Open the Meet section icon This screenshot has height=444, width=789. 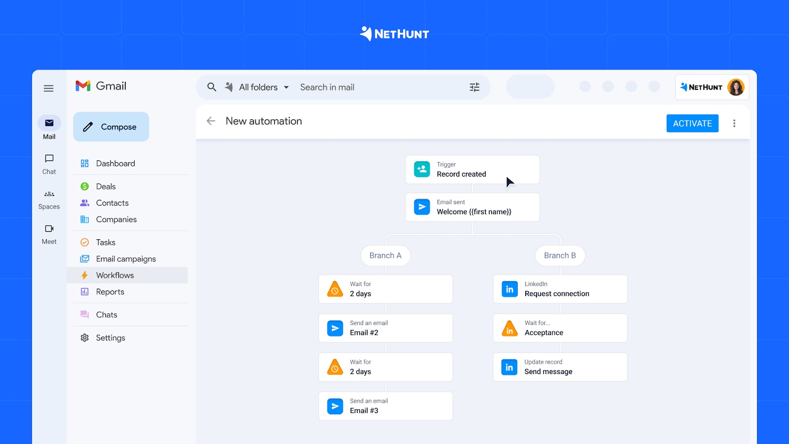pyautogui.click(x=49, y=228)
